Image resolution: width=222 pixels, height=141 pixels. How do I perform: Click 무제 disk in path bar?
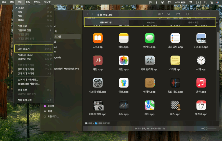(x=89, y=123)
